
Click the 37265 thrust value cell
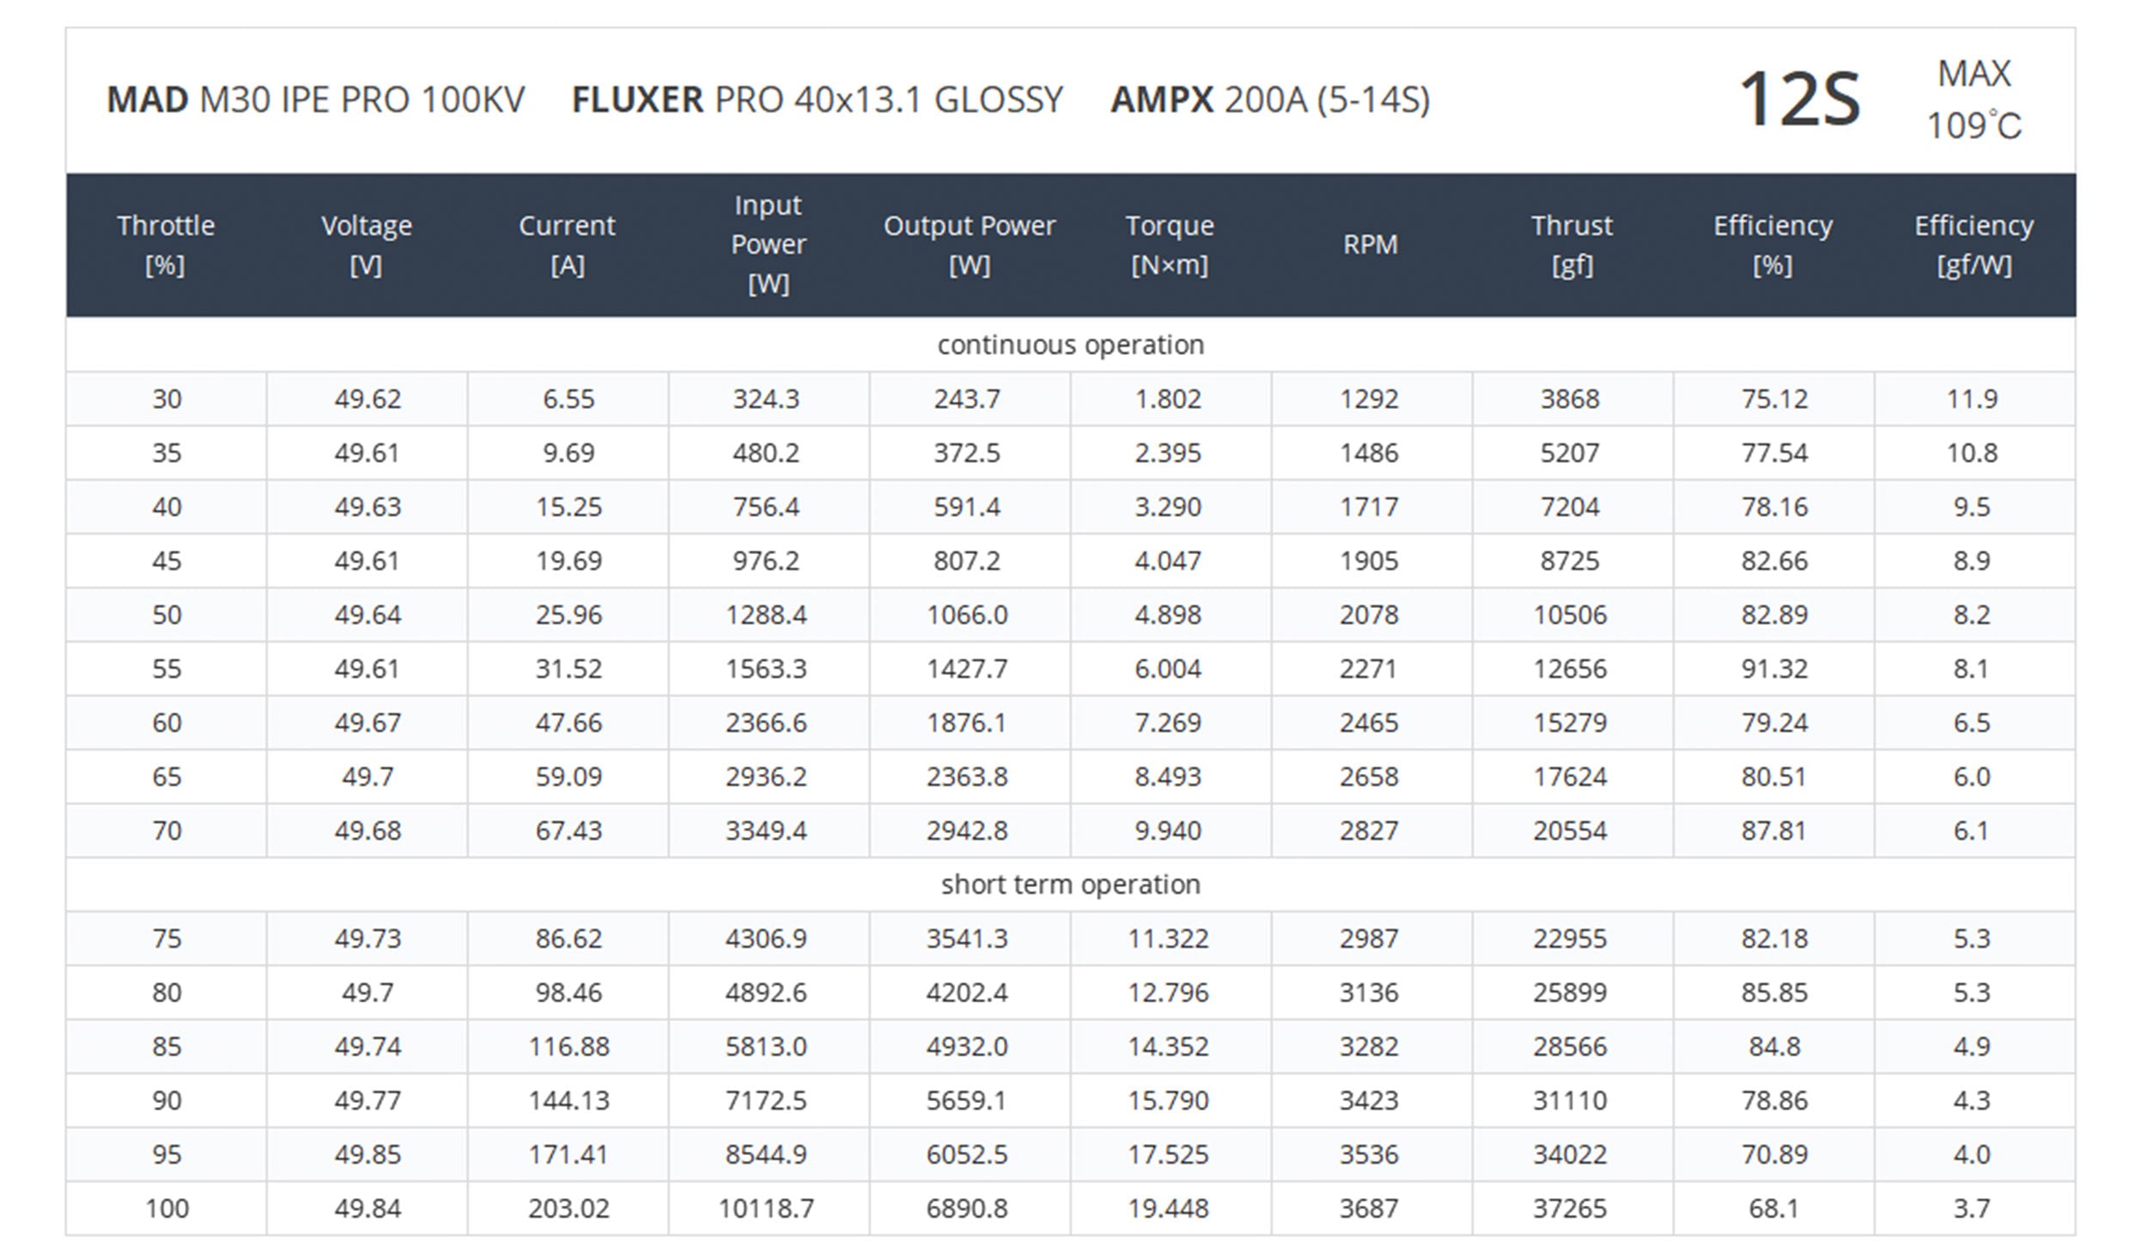(x=1570, y=1208)
